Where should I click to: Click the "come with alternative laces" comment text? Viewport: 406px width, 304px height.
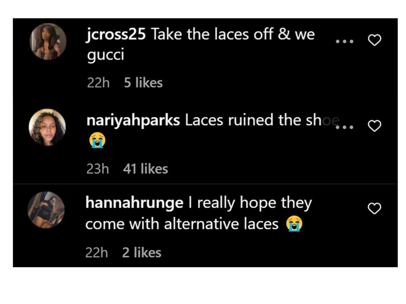click(182, 224)
